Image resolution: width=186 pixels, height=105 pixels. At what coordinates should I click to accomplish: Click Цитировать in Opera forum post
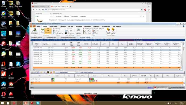75,17
